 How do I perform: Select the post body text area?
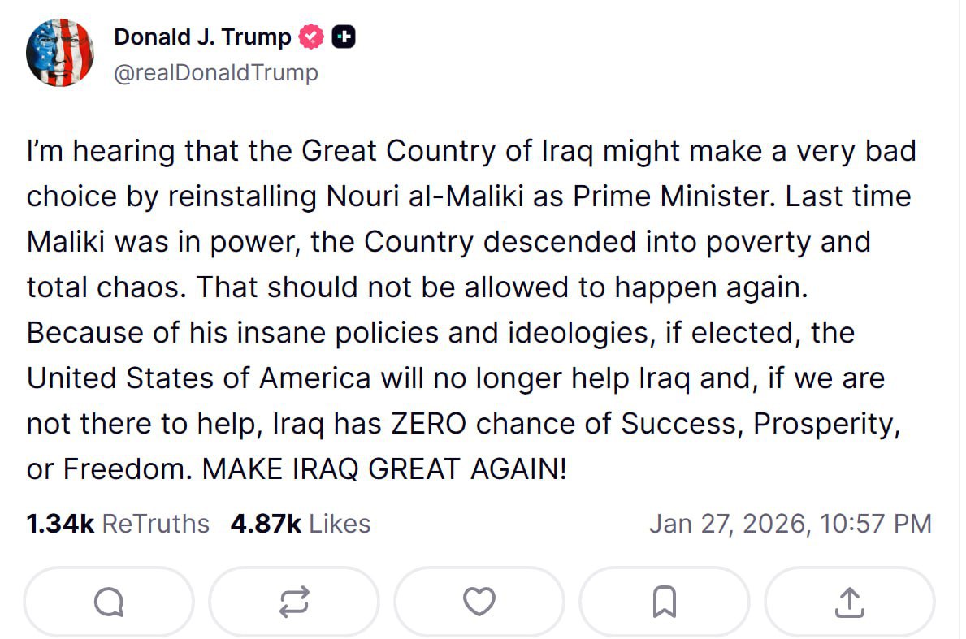471,309
